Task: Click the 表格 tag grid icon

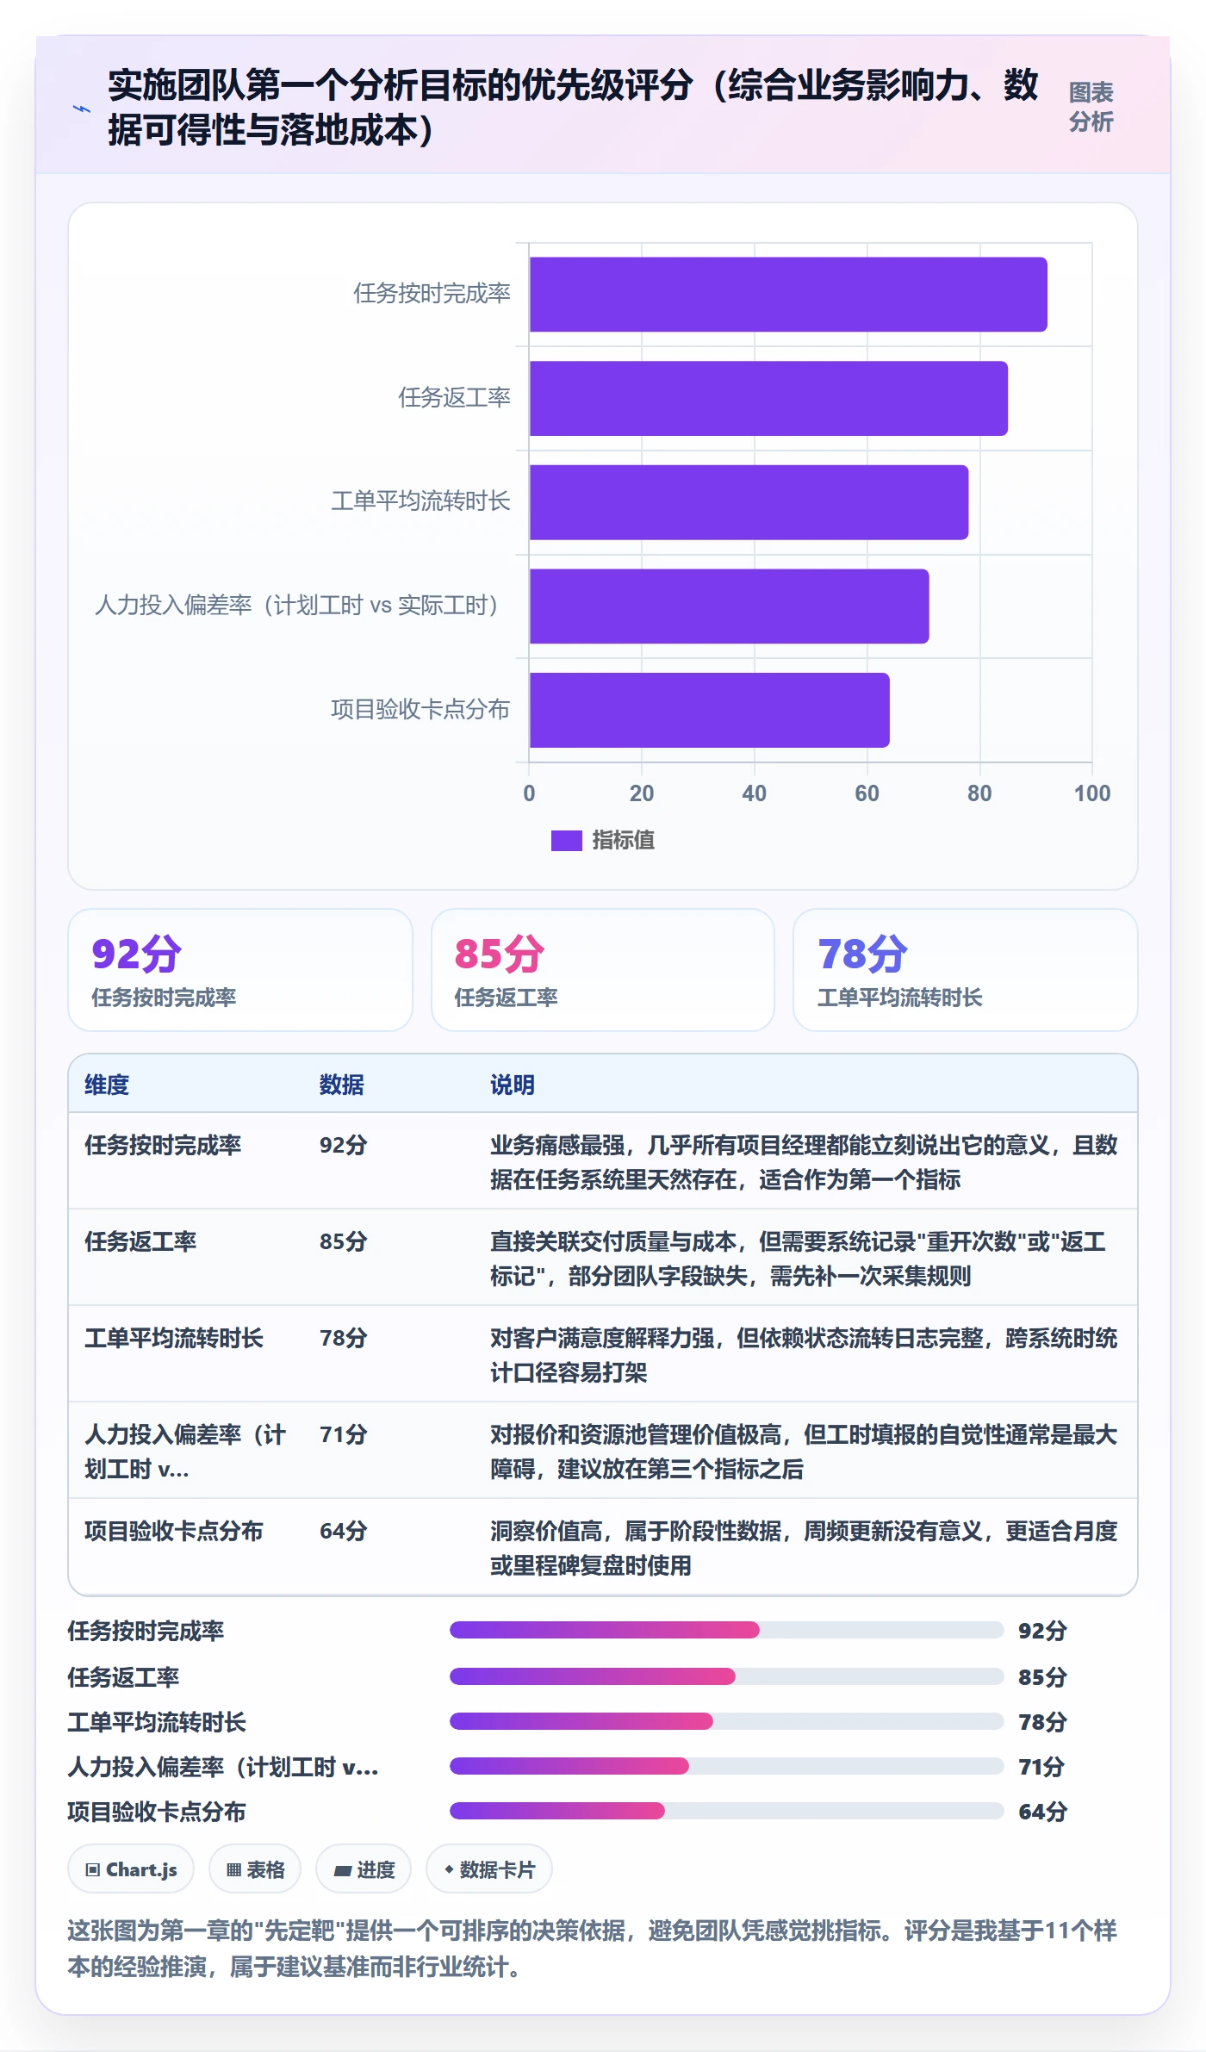Action: [x=233, y=1870]
